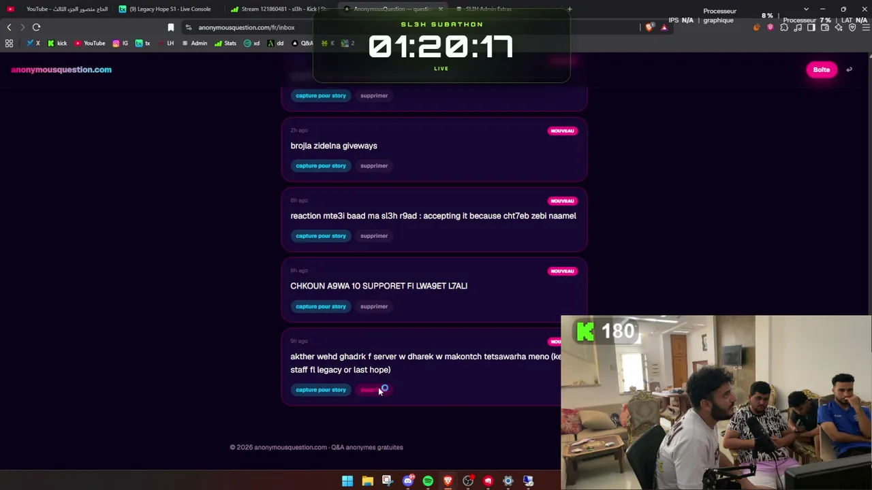Open the Leo AI sparkle icon
Image resolution: width=872 pixels, height=490 pixels.
tap(839, 27)
